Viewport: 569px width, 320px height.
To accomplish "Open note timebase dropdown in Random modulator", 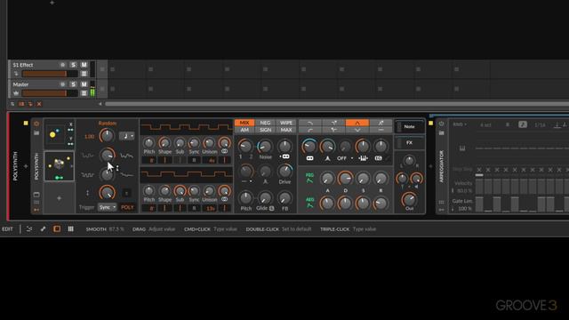I will 126,136.
